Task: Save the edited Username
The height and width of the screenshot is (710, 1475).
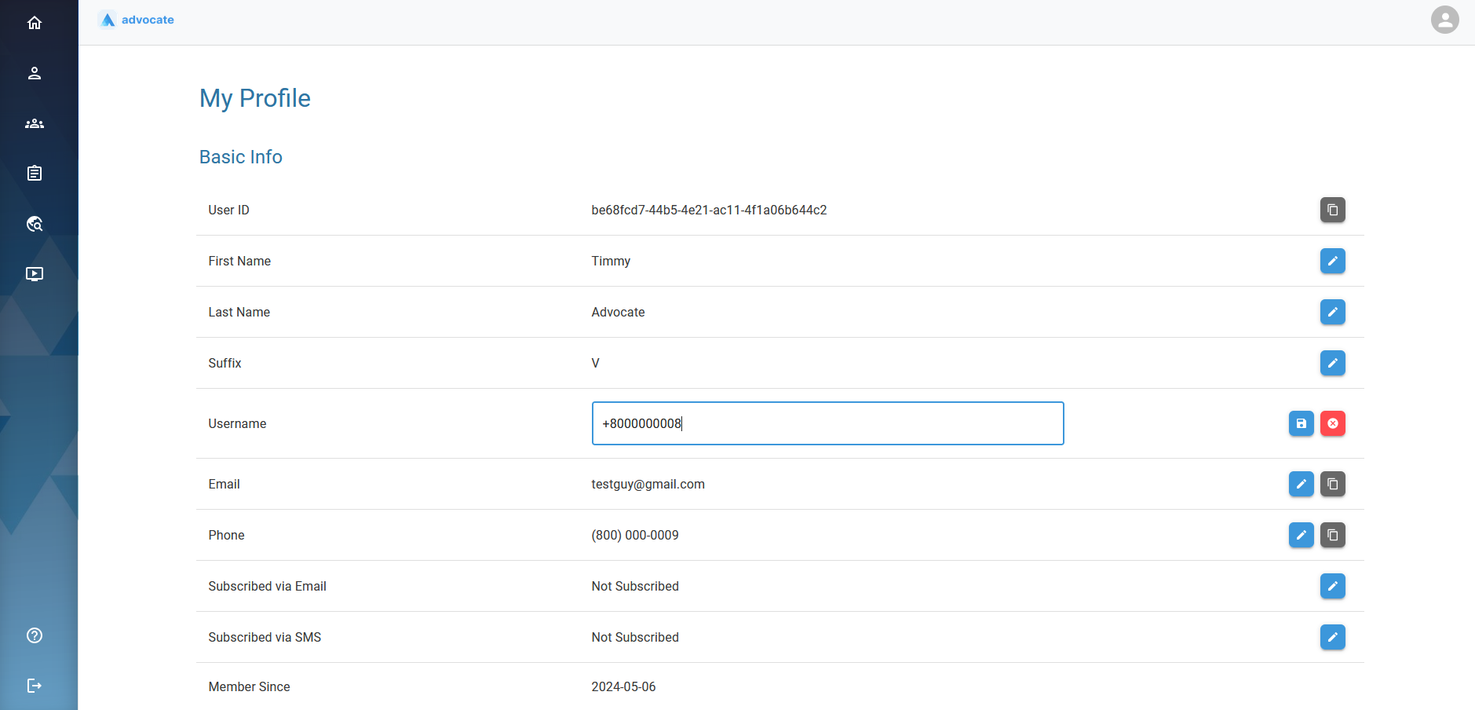Action: coord(1301,423)
